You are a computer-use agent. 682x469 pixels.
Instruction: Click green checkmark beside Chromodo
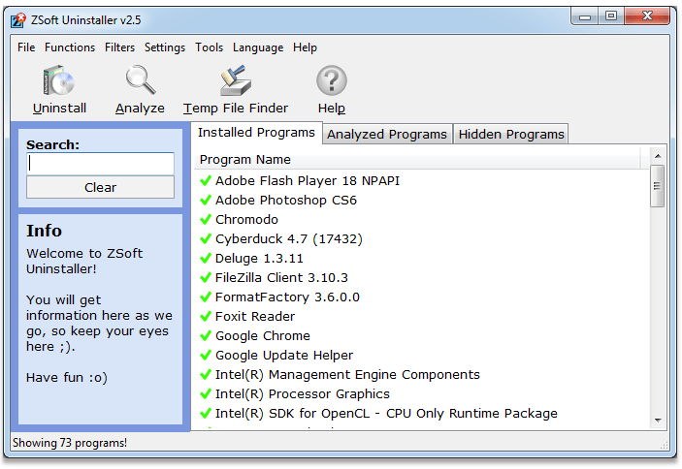pyautogui.click(x=206, y=219)
